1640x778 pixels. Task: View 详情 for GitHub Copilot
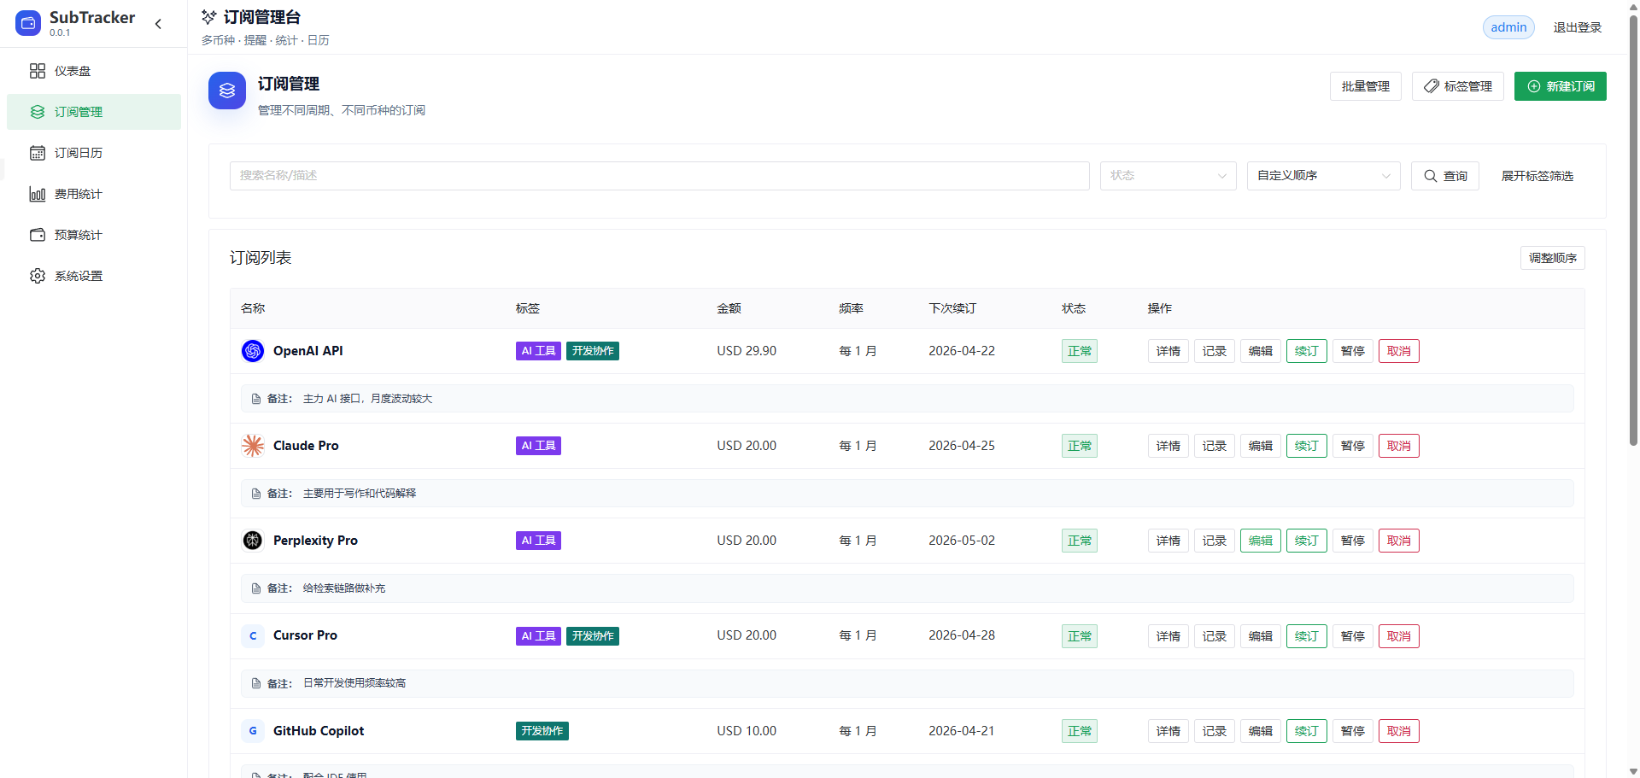pos(1168,731)
